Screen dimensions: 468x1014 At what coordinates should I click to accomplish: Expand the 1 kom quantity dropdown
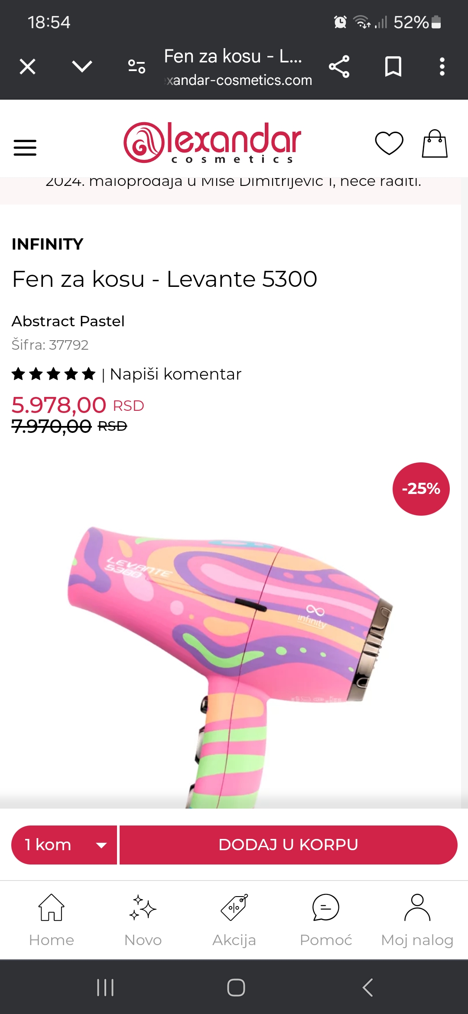click(x=64, y=845)
